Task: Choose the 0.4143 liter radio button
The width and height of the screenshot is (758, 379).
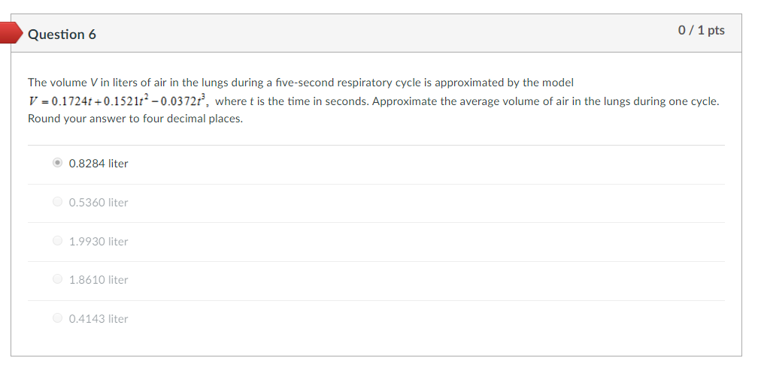Action: click(58, 318)
